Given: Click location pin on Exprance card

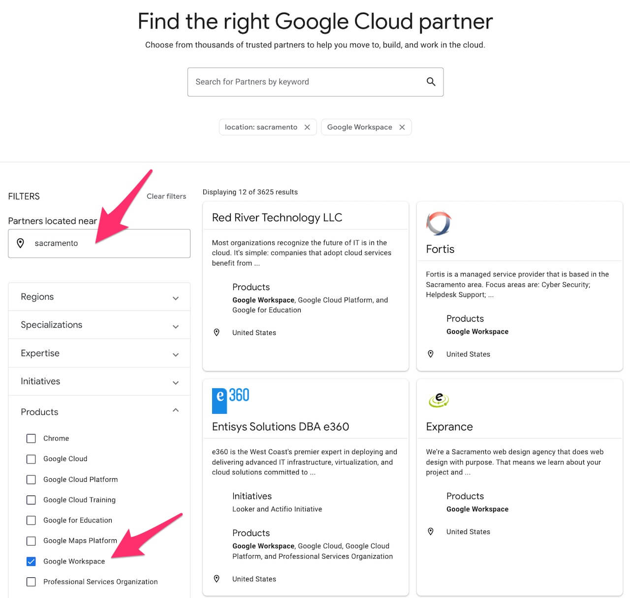Looking at the screenshot, I should pyautogui.click(x=431, y=532).
